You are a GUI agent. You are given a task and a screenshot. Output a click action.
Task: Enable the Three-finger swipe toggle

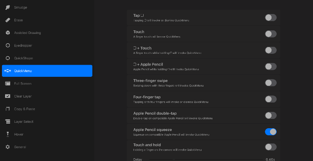click(270, 83)
